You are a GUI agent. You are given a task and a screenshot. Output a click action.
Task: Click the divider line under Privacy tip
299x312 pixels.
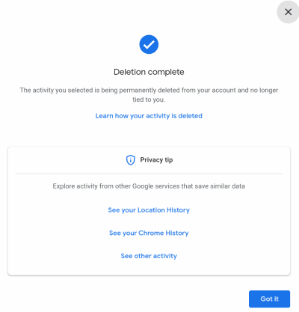[149, 174]
